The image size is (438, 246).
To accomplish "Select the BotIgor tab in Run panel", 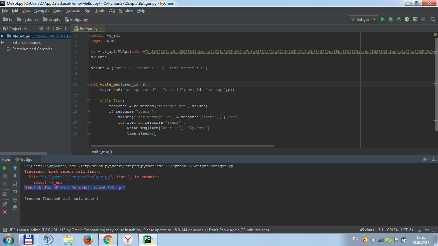I will pos(27,159).
